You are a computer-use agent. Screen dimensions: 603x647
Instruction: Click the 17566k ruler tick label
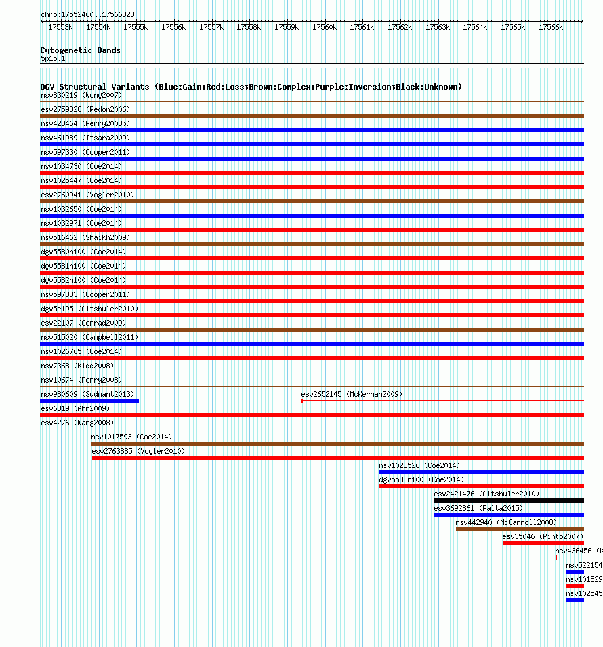pos(551,27)
